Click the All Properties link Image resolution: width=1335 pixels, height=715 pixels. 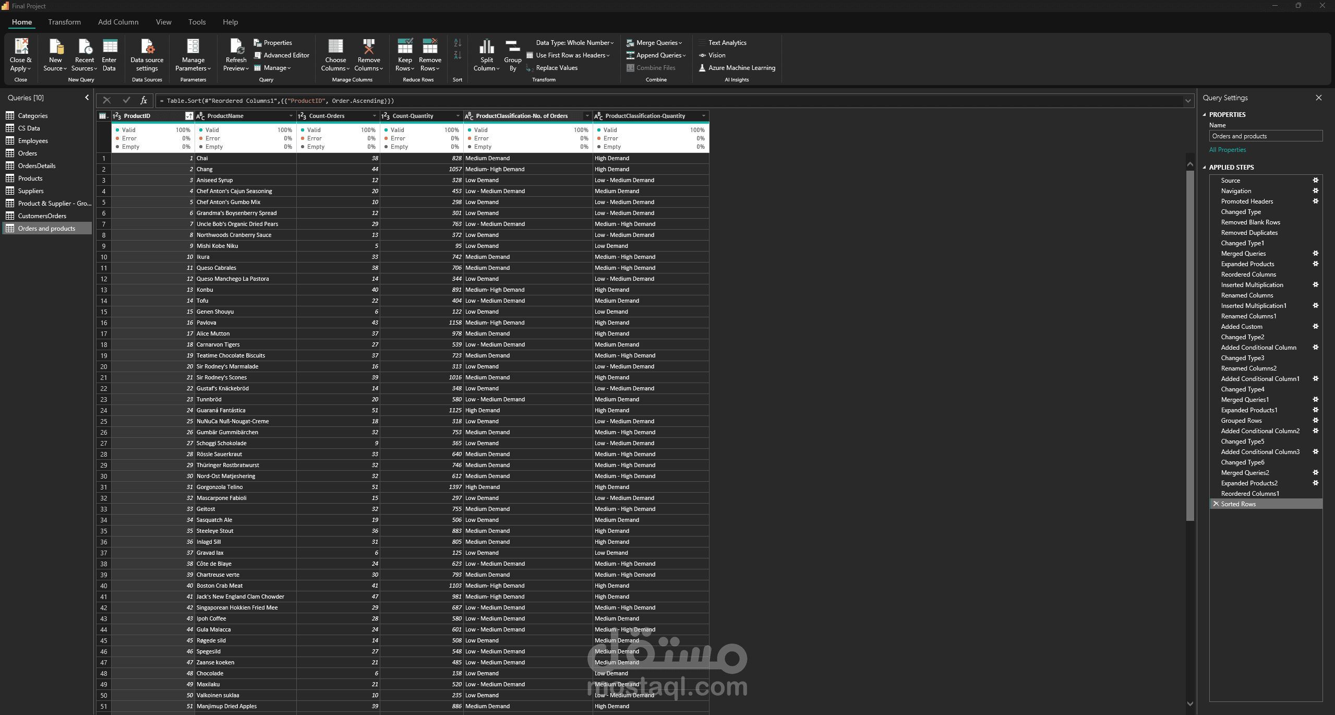click(1227, 150)
